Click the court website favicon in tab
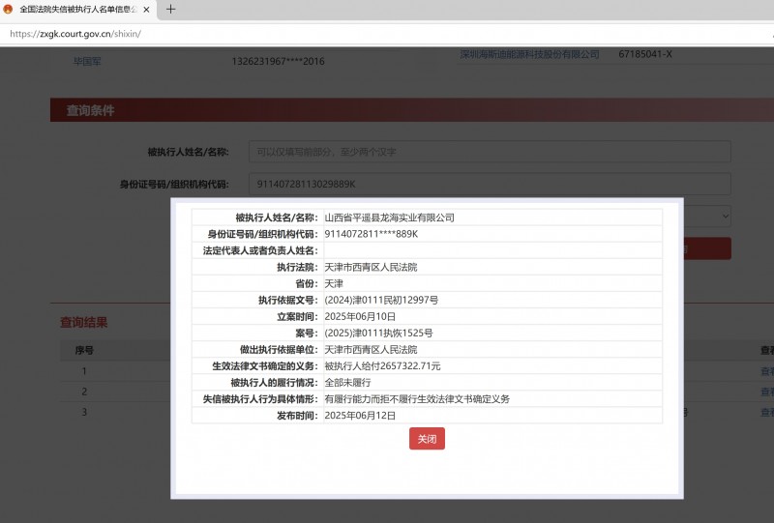Viewport: 774px width, 523px height. pyautogui.click(x=9, y=9)
